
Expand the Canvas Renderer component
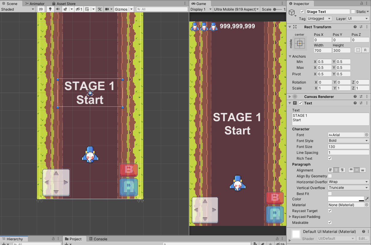[x=290, y=96]
